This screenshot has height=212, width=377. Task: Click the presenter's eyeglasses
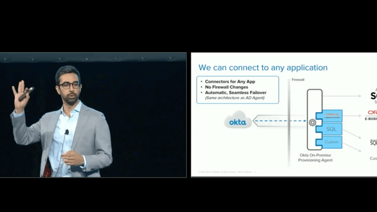[x=67, y=85]
